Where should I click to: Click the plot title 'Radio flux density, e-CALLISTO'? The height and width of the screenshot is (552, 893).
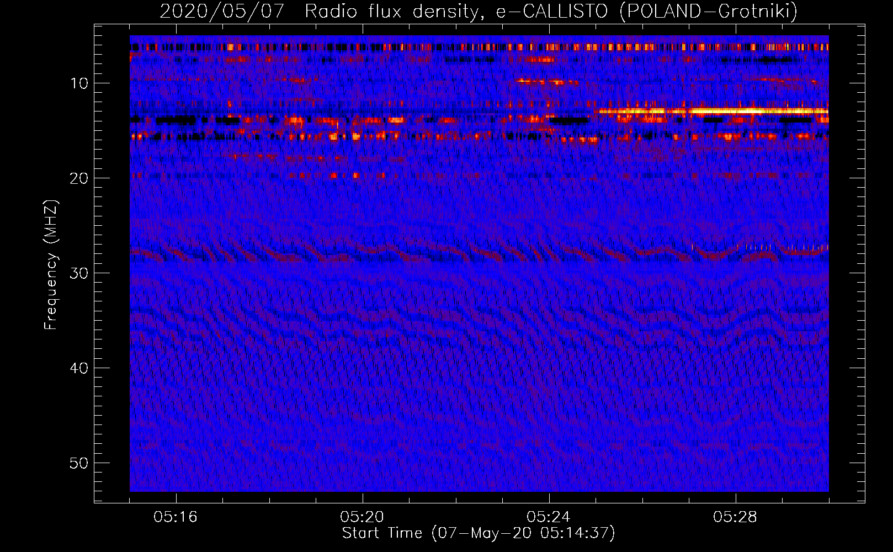click(456, 11)
